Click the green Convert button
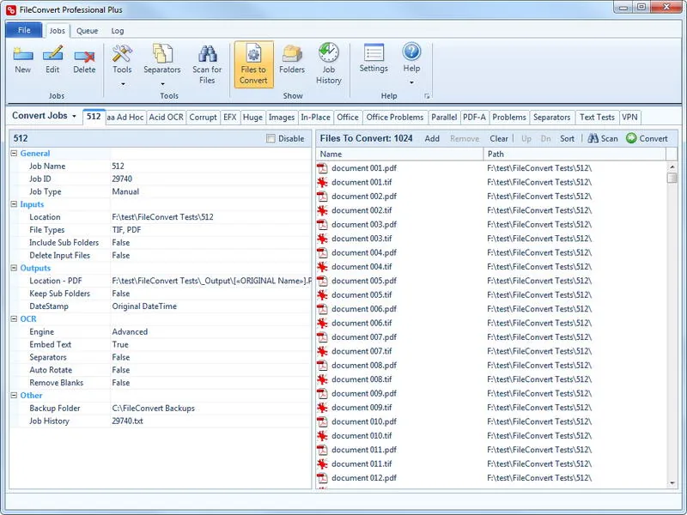Screen dimensions: 687x515 pyautogui.click(x=647, y=138)
